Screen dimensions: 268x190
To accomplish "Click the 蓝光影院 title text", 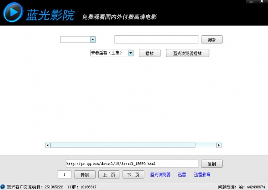I will (50, 15).
